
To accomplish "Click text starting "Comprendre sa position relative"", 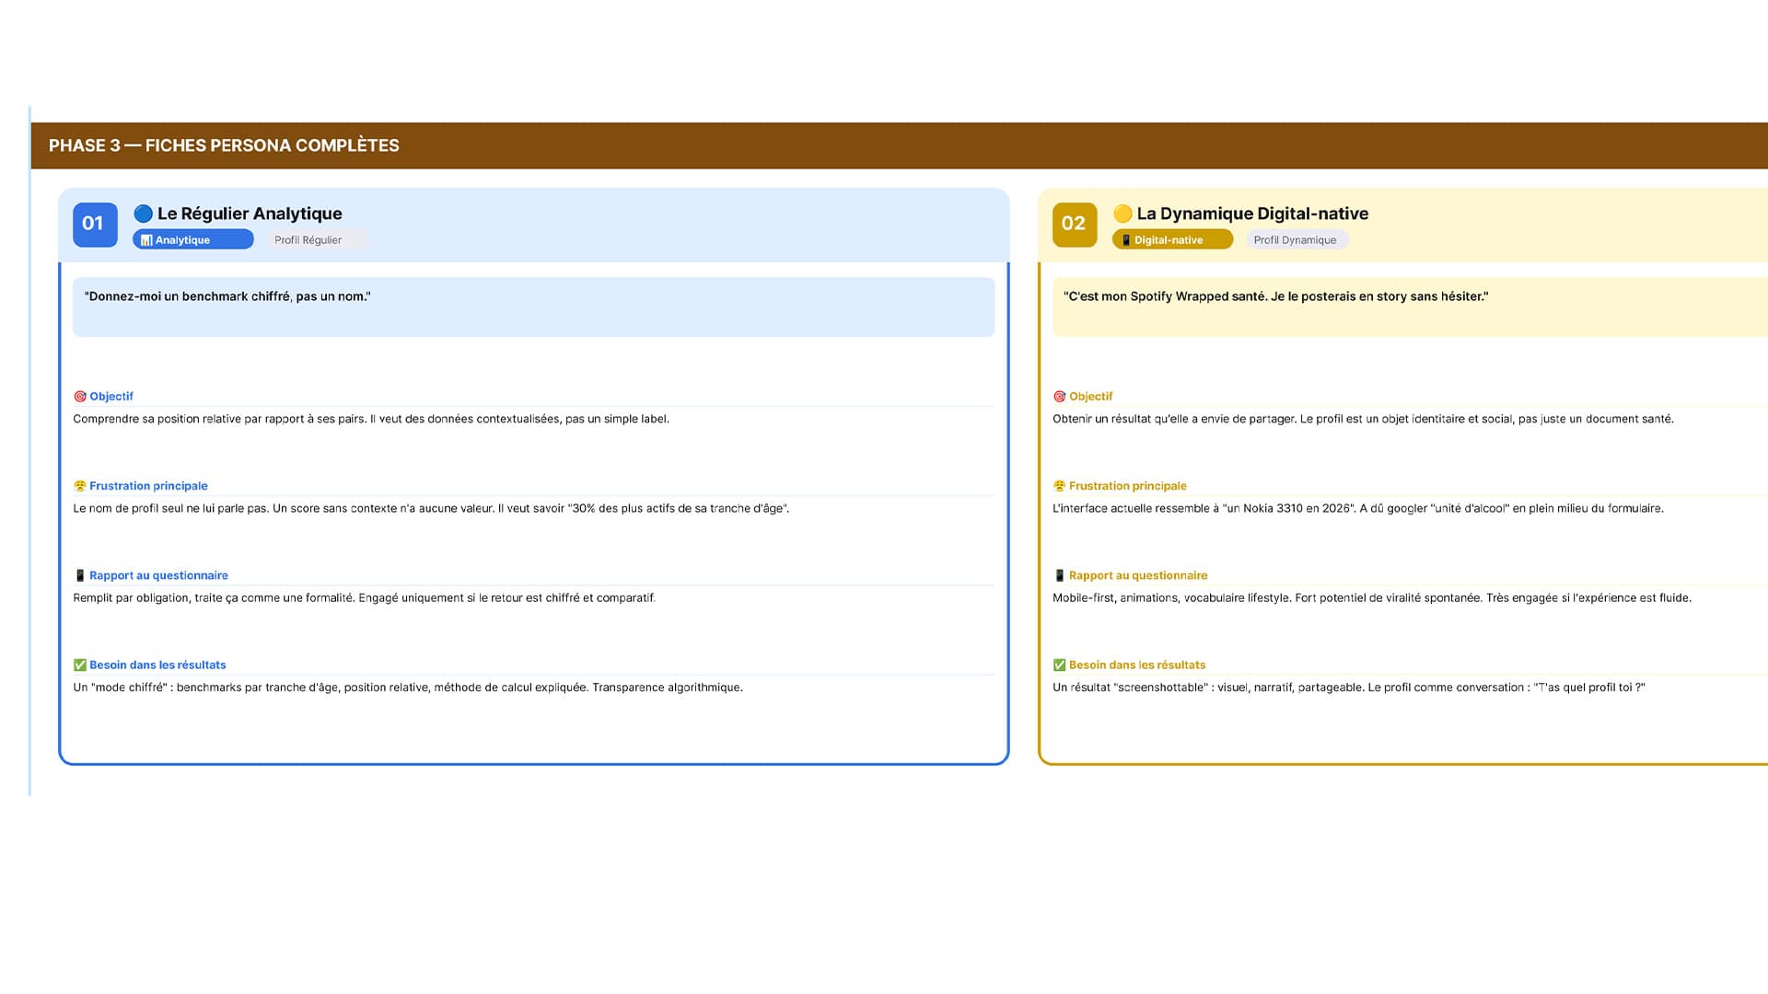I will [371, 419].
